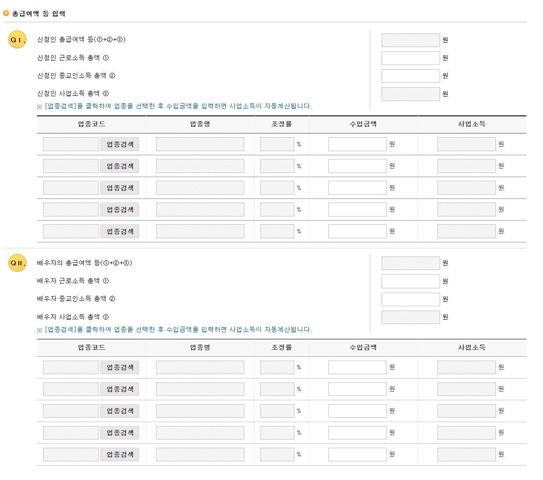543x480 pixels.
Task: Open 업종검색 in fourth row of 신청인 table
Action: 120,210
